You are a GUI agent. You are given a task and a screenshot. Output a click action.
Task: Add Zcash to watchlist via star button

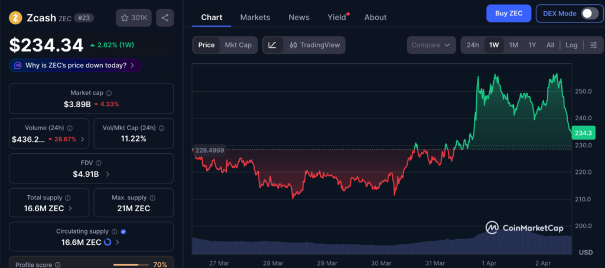pyautogui.click(x=134, y=18)
